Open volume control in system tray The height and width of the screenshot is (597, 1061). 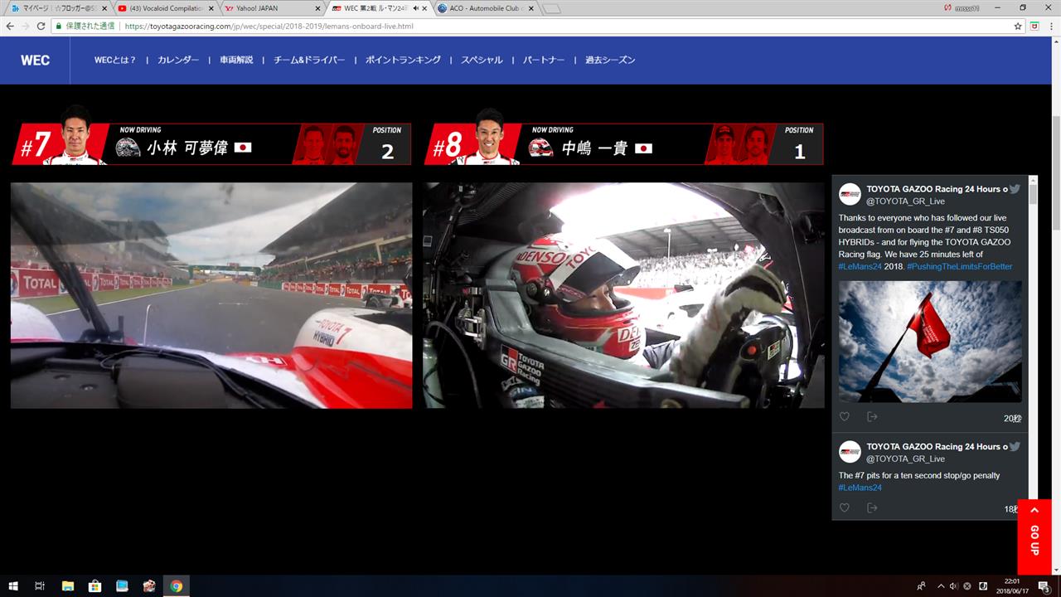coord(952,585)
